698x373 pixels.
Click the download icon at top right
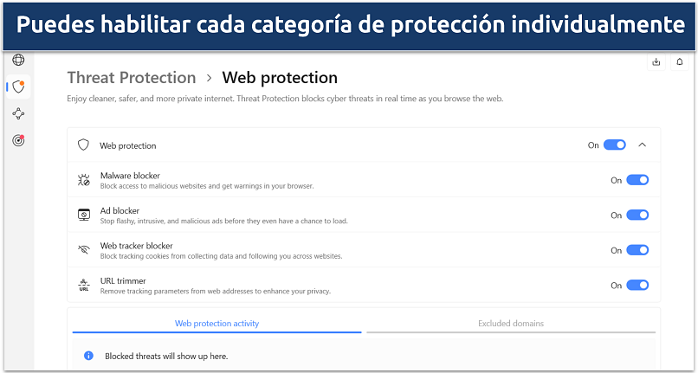(x=656, y=61)
